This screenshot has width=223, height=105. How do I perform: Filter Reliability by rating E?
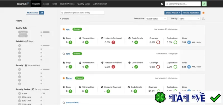point(20,60)
